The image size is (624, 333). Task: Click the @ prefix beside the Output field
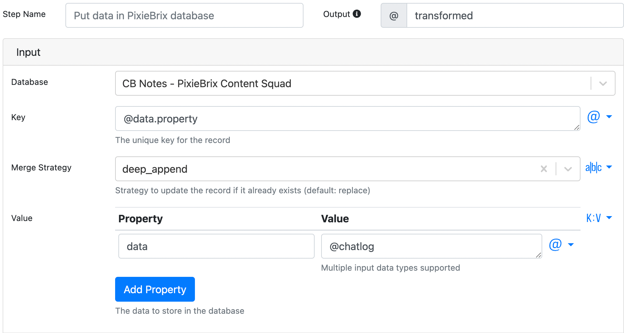click(394, 16)
